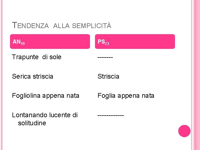Select the Serica striscia entry
Screen dimensions: 200x150
point(32,76)
